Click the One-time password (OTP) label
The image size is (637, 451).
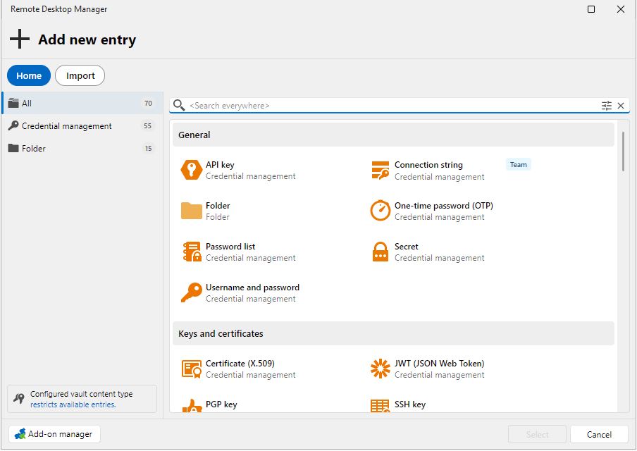444,206
